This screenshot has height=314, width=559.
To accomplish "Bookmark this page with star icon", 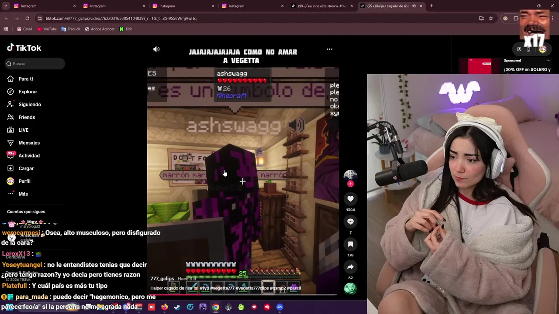I will pyautogui.click(x=491, y=18).
